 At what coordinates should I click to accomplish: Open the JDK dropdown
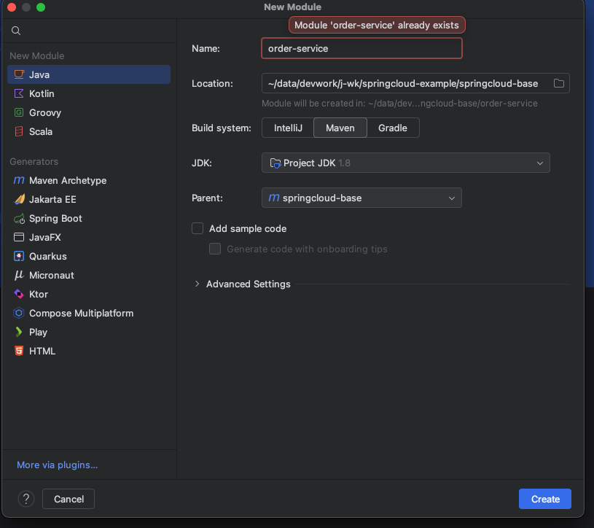[405, 163]
